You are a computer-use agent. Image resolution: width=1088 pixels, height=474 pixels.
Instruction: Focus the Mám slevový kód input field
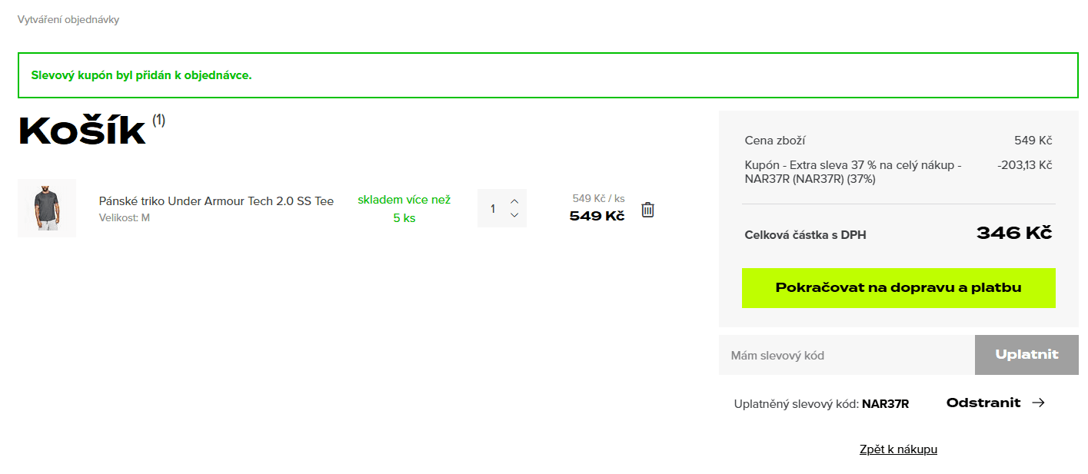(847, 355)
